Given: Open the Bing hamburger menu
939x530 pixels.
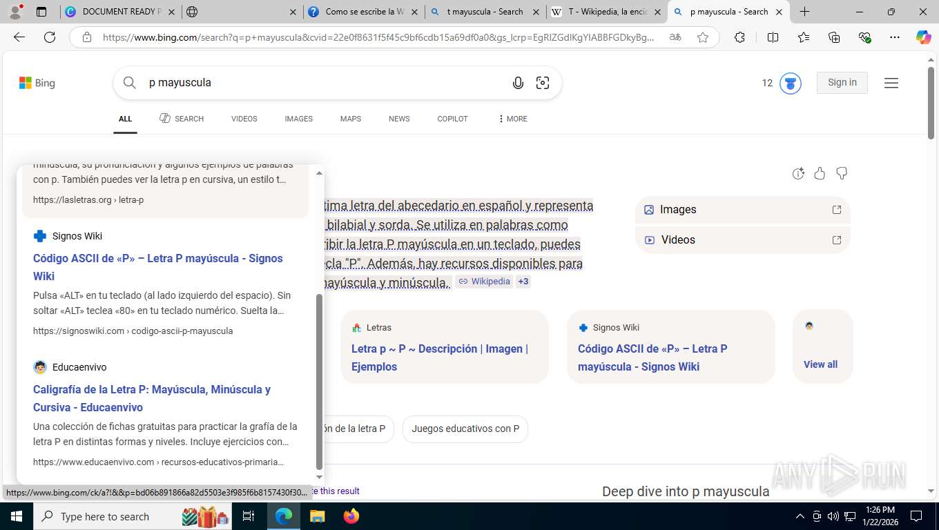Looking at the screenshot, I should tap(891, 83).
